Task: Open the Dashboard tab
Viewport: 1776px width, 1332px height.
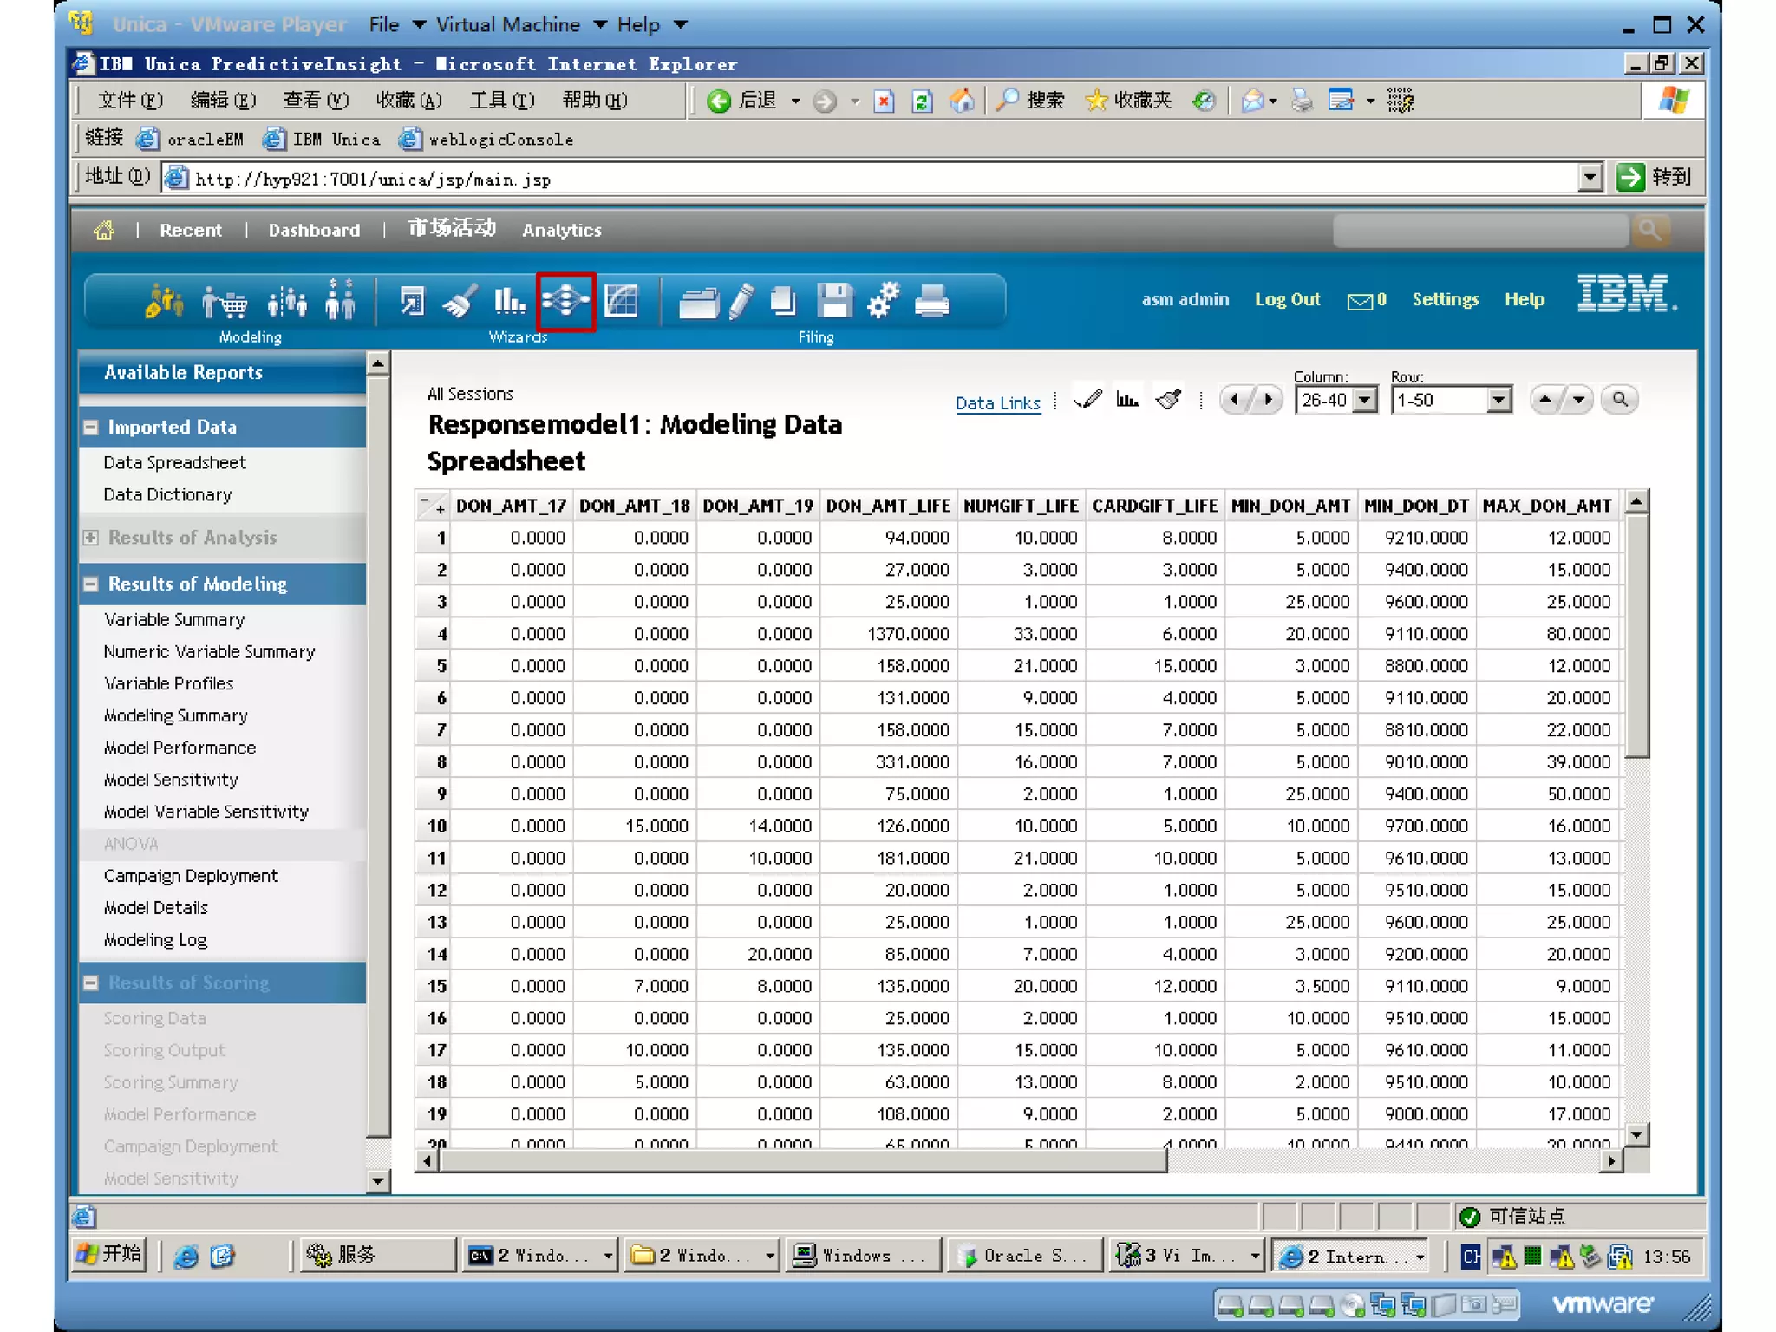Action: (x=314, y=231)
